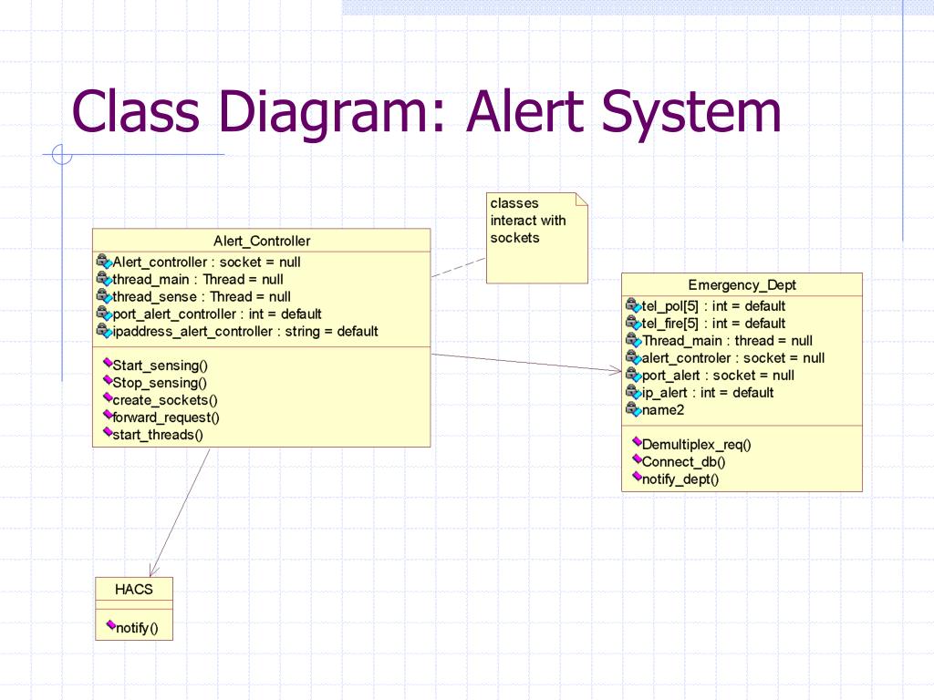Select the create_sockets() operation text
The height and width of the screenshot is (700, 934).
pos(165,400)
